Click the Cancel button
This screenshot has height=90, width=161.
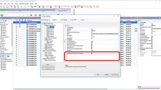[106, 74]
